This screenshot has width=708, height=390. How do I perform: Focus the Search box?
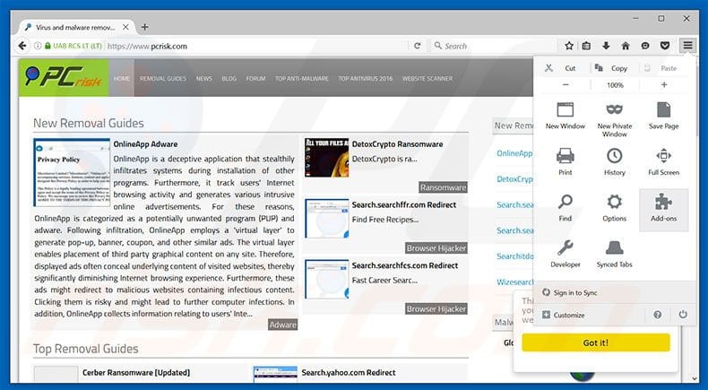pos(495,46)
